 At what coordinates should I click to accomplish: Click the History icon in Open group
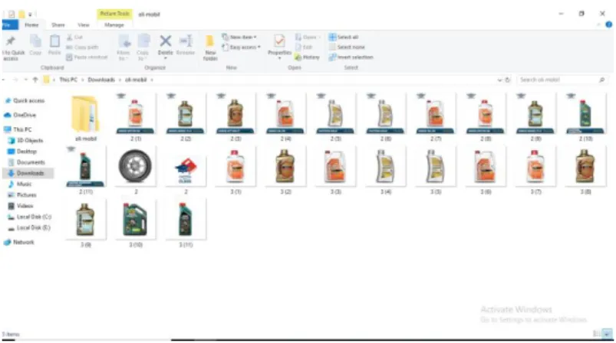click(x=298, y=57)
